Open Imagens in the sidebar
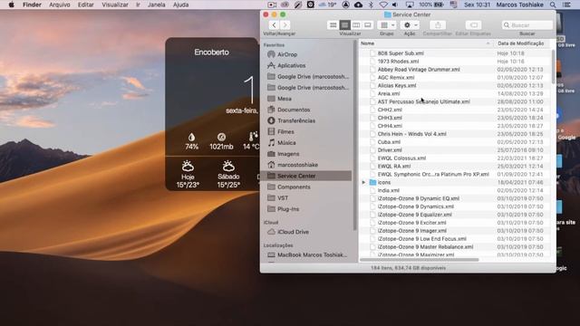The image size is (580, 326). pos(288,154)
